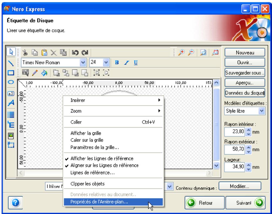Click Sauvegarder sous button

245,73
